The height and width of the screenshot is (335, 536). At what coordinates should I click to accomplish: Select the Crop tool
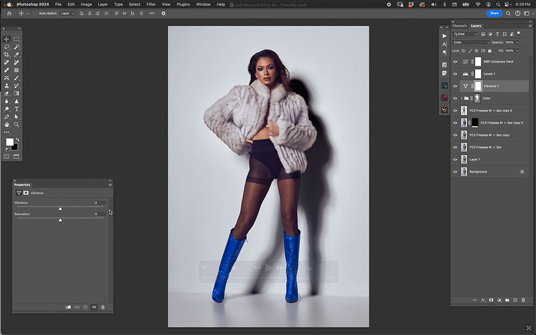[x=6, y=54]
